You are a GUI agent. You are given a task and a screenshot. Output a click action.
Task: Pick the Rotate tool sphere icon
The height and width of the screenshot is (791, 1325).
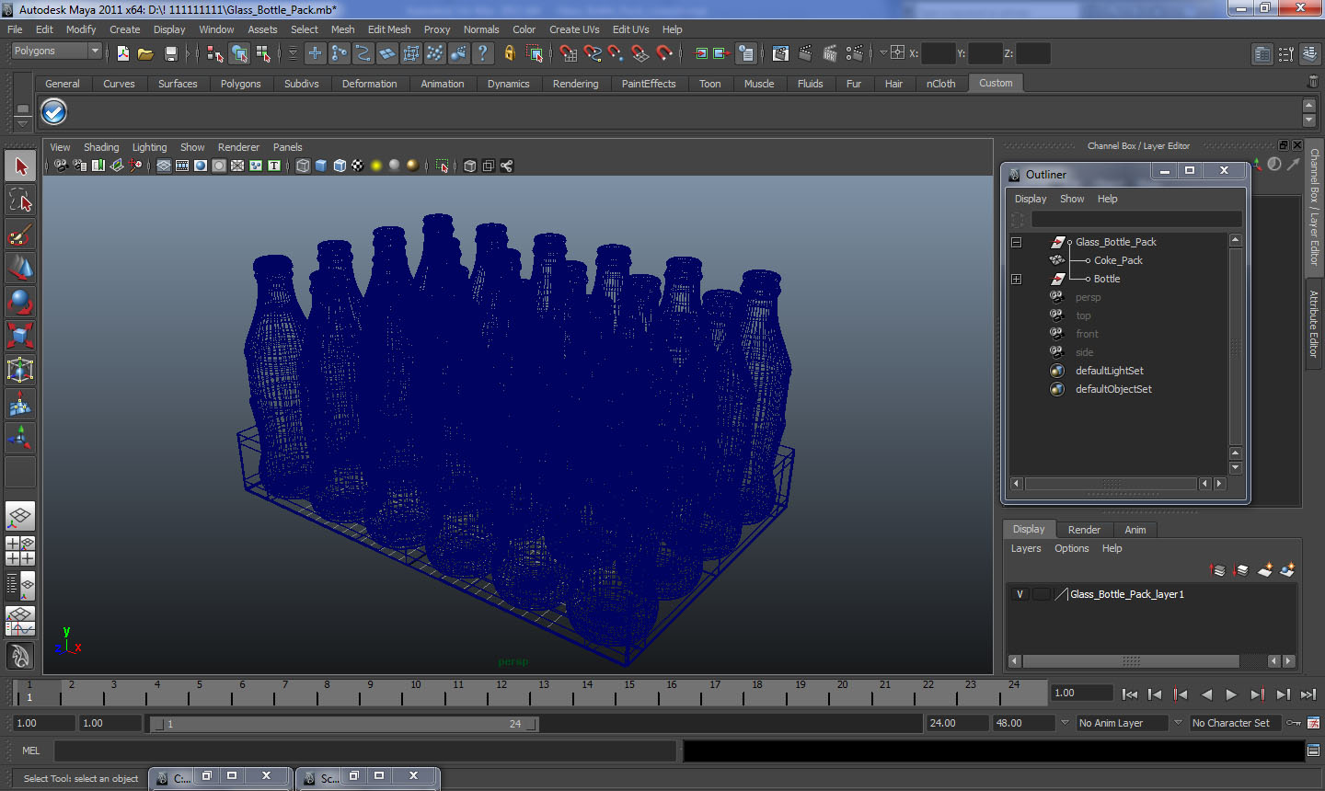pos(20,301)
